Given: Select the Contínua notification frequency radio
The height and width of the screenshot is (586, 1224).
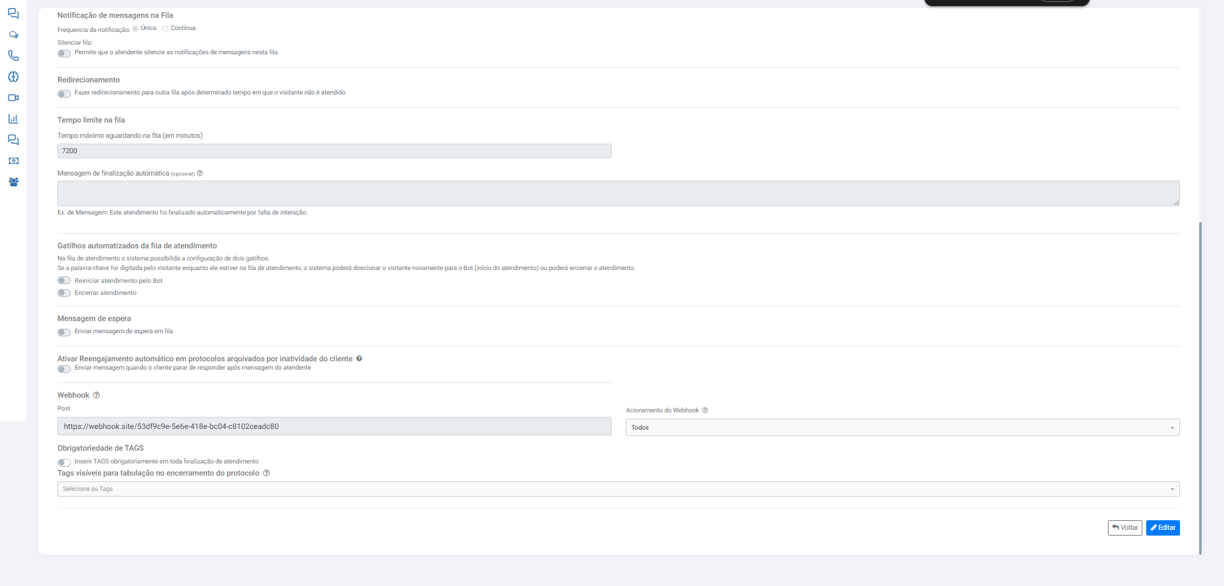Looking at the screenshot, I should point(165,29).
